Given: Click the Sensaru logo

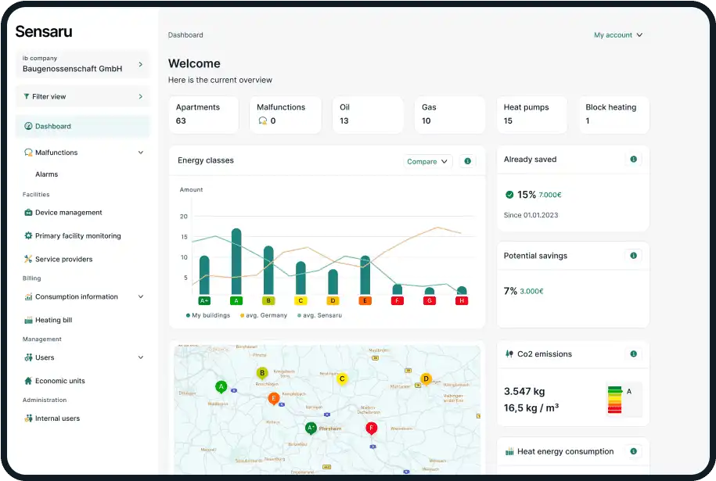Looking at the screenshot, I should [x=44, y=31].
